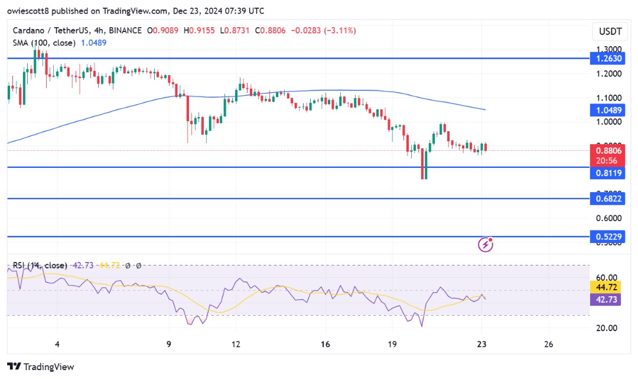
Task: Click the yellow RSI average label 44.72
Action: [608, 288]
